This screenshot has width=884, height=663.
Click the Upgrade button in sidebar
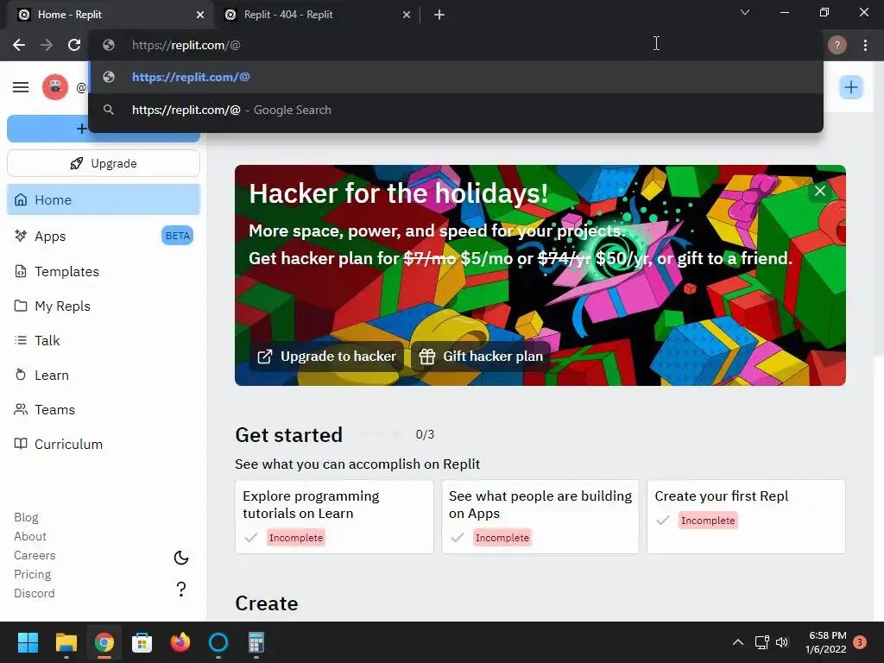pos(104,163)
